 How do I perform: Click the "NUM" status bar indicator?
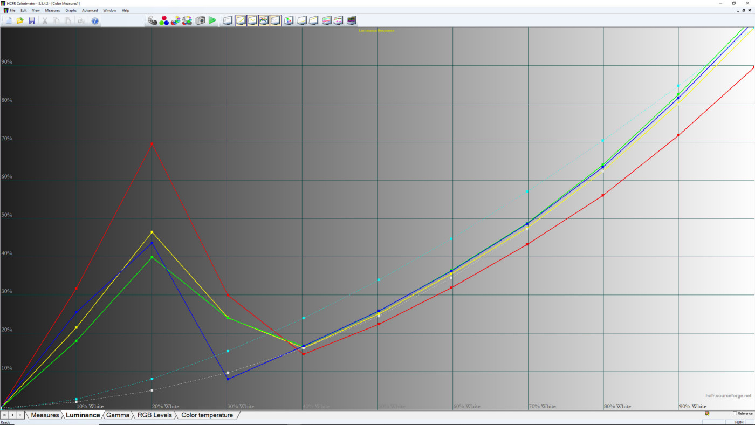(x=739, y=422)
